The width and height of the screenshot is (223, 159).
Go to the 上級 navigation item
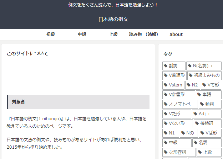113,35
